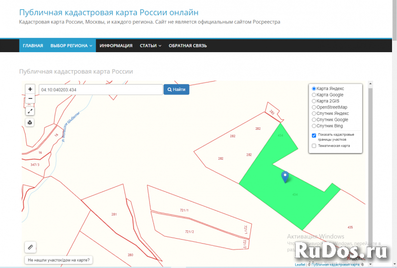Focus the cadastral number search field
Viewport: 397px width, 268px height.
tap(101, 89)
